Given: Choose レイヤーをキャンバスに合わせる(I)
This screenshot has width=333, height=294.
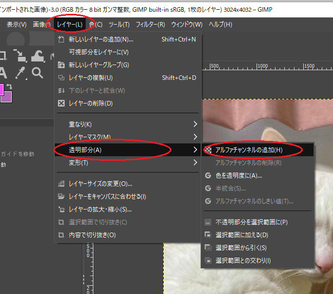Looking at the screenshot, I should point(107,197).
